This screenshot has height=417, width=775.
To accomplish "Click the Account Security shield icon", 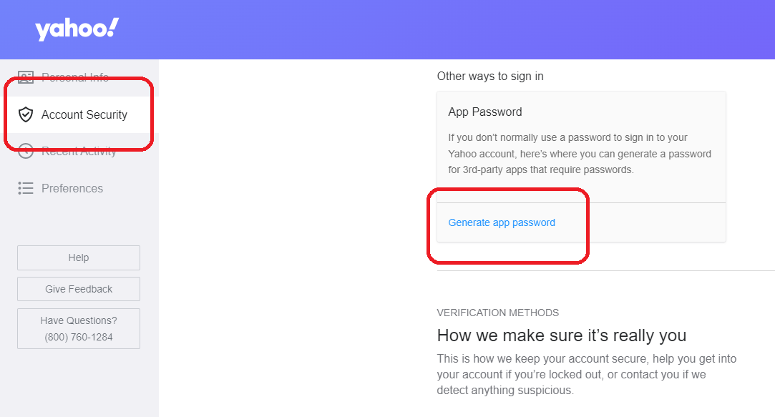I will tap(26, 114).
